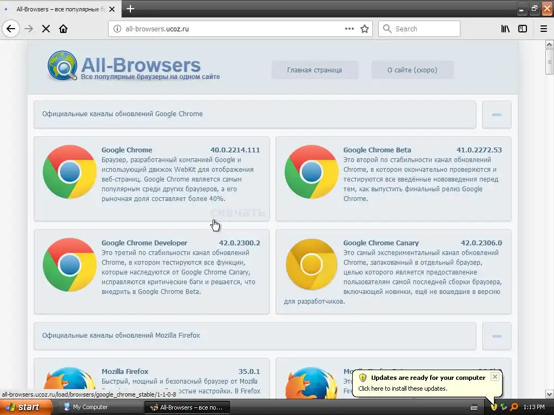The width and height of the screenshot is (554, 415).
Task: Stop loading the page with the X button
Action: (x=46, y=29)
